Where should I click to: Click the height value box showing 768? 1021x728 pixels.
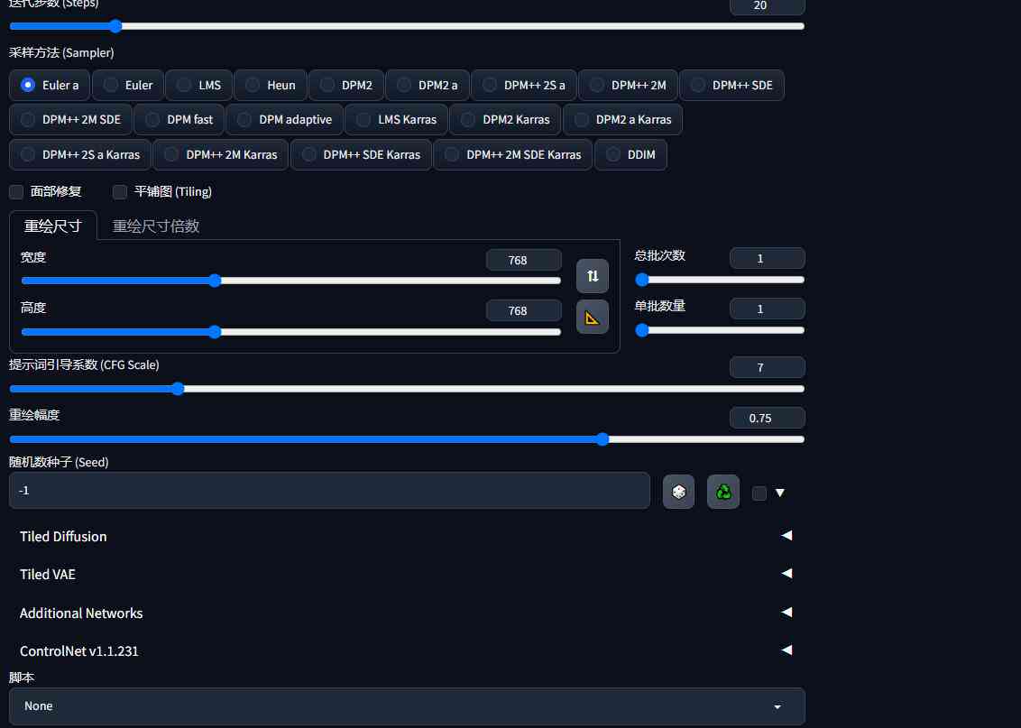click(x=523, y=310)
